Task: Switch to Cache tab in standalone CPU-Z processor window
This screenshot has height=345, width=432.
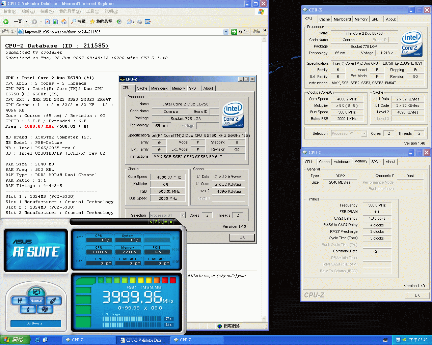Action: tap(325, 19)
